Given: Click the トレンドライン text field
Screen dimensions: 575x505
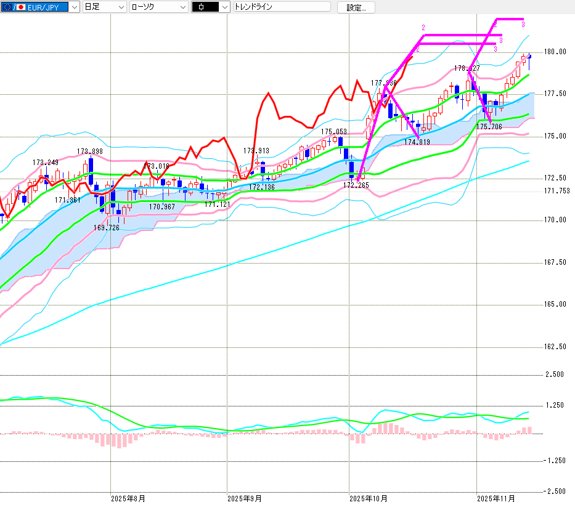Looking at the screenshot, I should pyautogui.click(x=282, y=7).
